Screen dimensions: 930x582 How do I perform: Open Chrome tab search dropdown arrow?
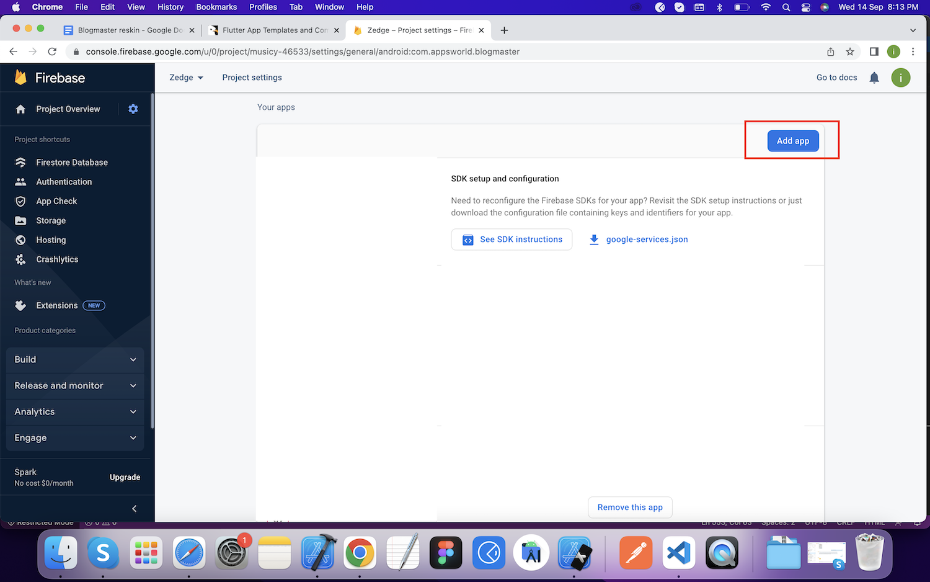pos(913,30)
